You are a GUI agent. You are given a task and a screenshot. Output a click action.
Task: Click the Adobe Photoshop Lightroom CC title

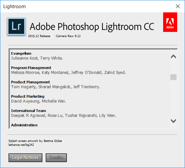(92, 27)
